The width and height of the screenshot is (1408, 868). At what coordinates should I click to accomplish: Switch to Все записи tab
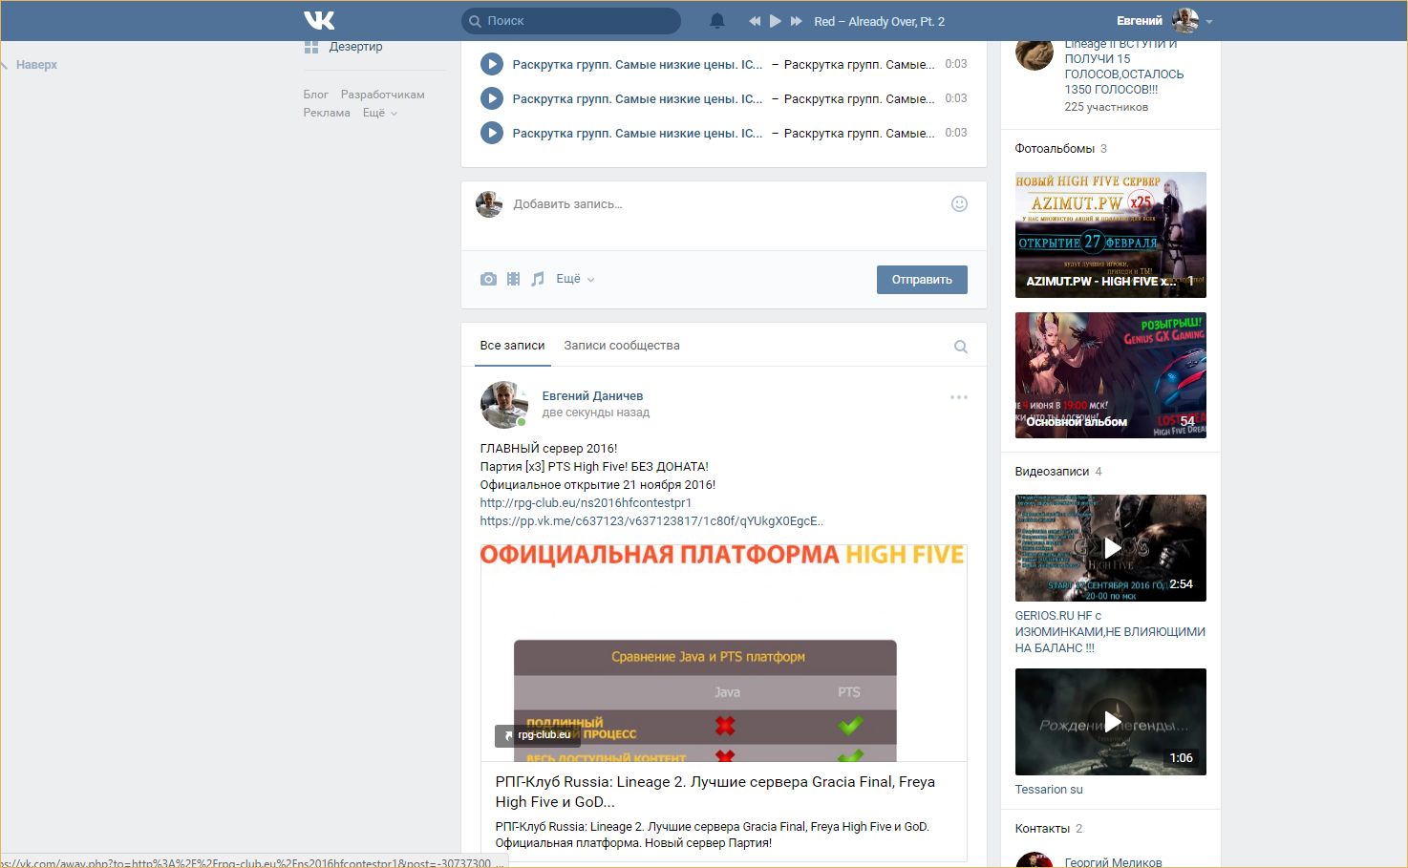click(x=512, y=346)
